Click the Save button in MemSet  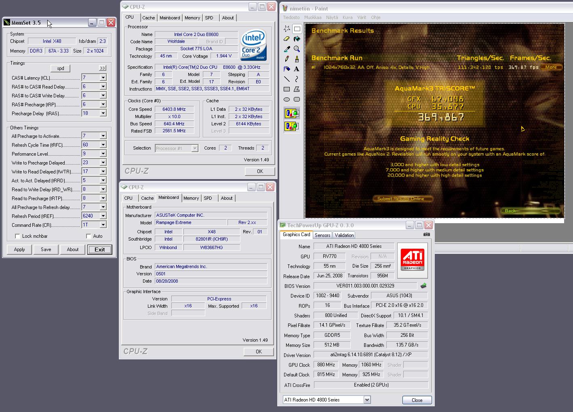(46, 249)
